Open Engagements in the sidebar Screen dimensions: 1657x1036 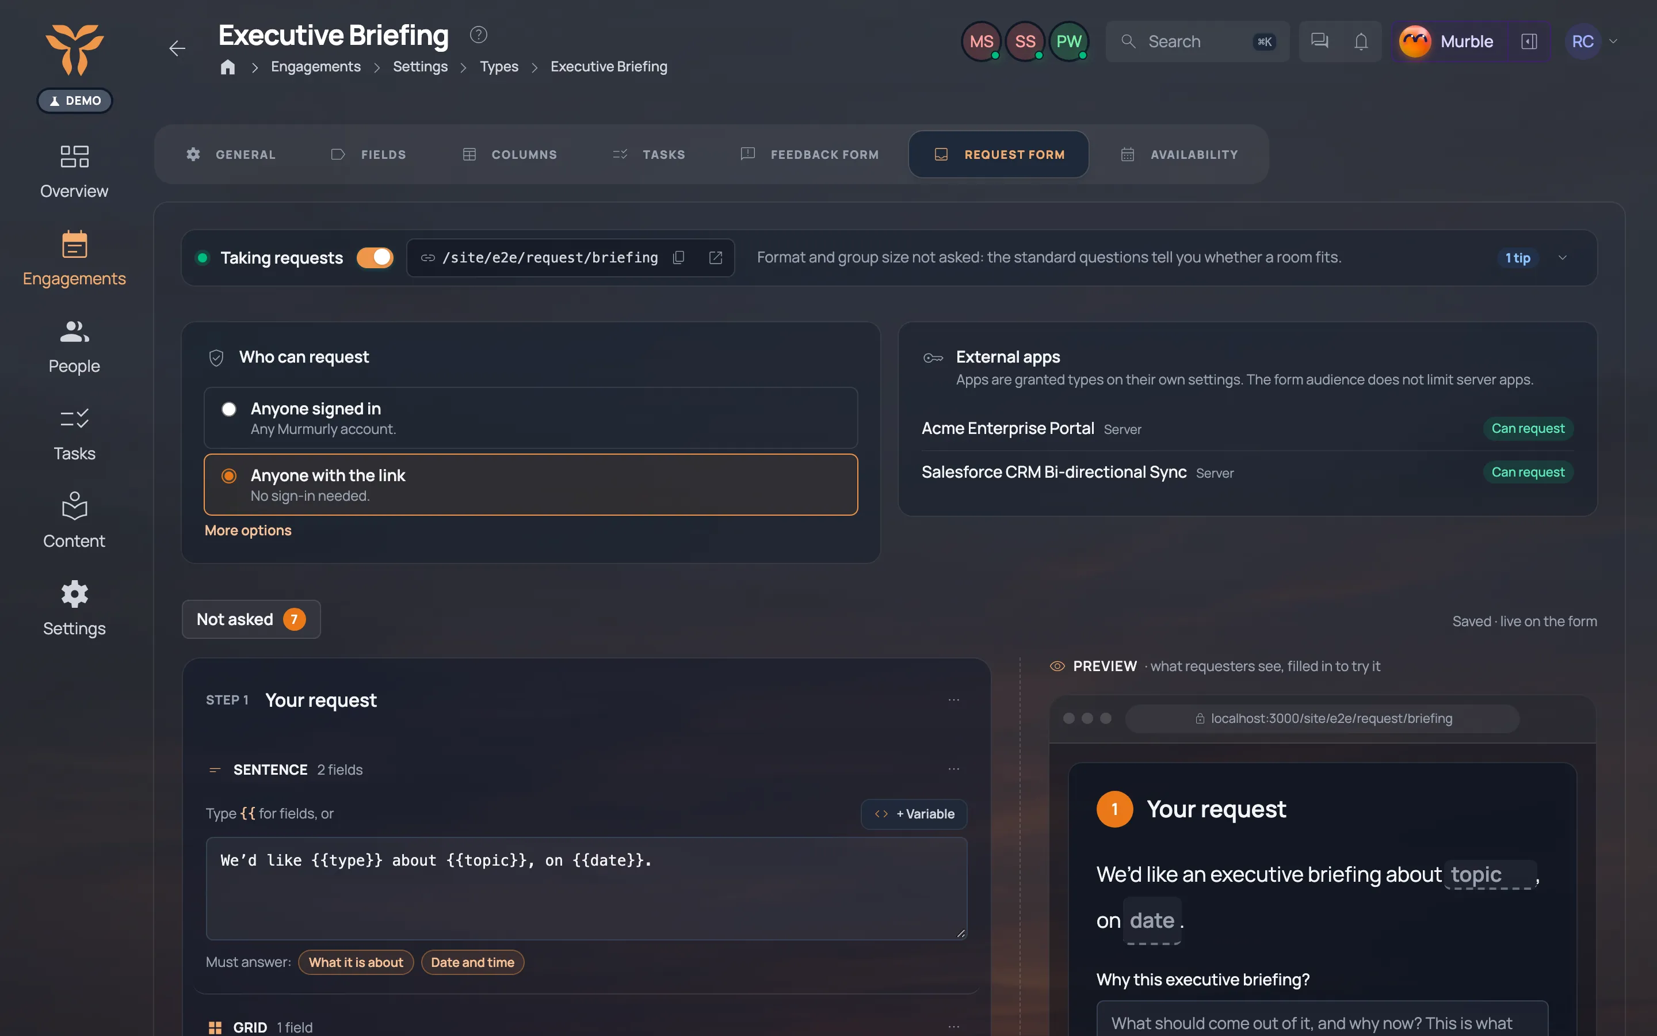click(74, 258)
